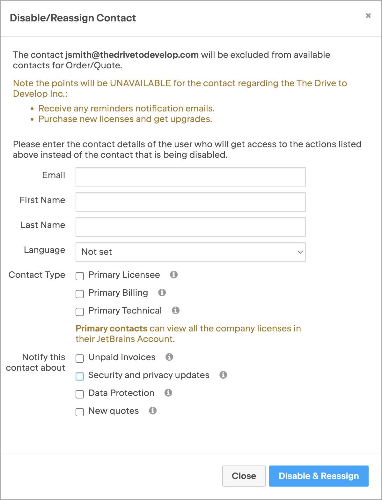This screenshot has height=500, width=382.
Task: Click info icon next to Primary Licensee
Action: (x=174, y=275)
